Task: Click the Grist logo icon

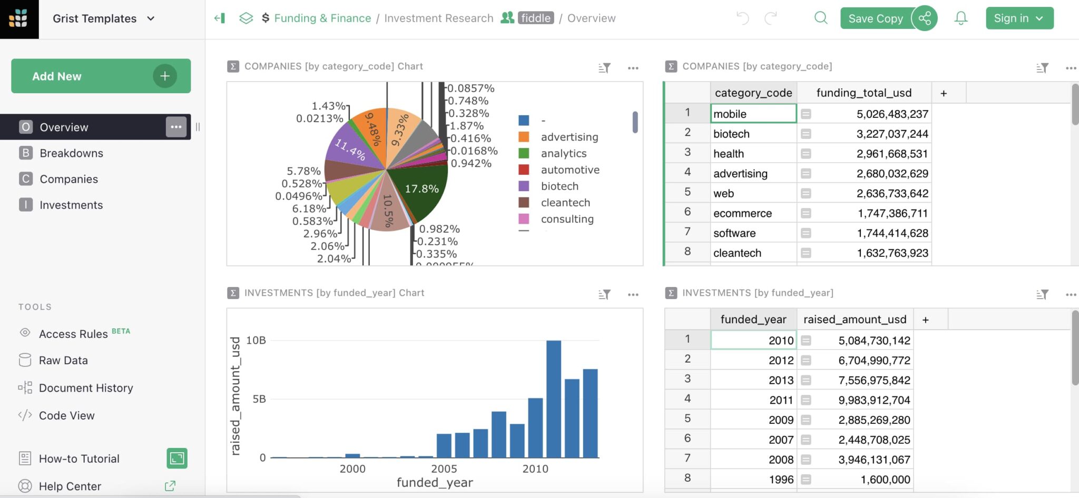Action: pos(20,18)
